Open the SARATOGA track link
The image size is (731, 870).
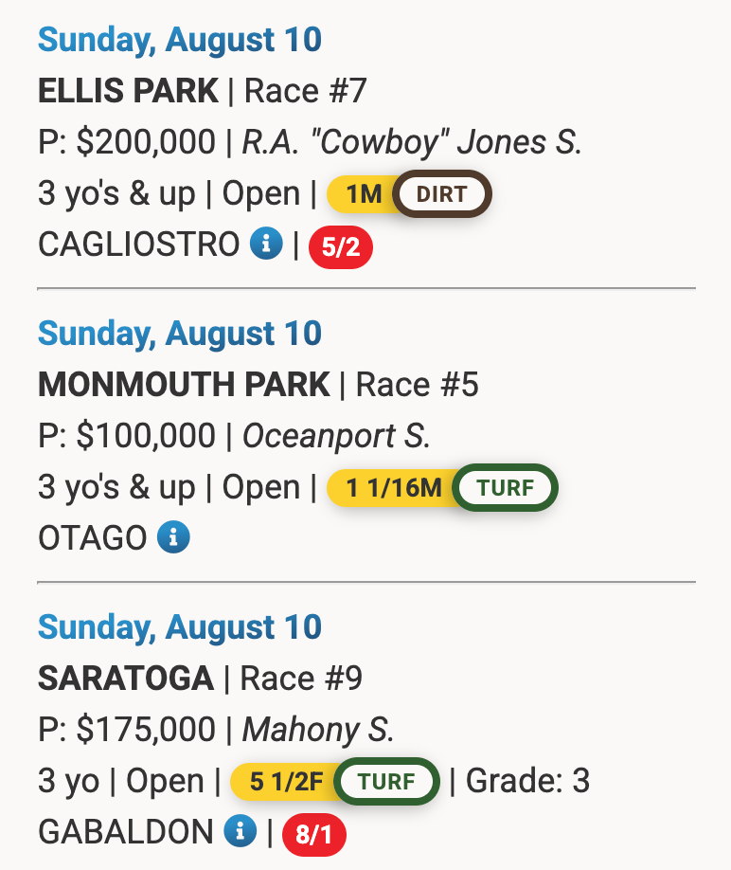(125, 679)
